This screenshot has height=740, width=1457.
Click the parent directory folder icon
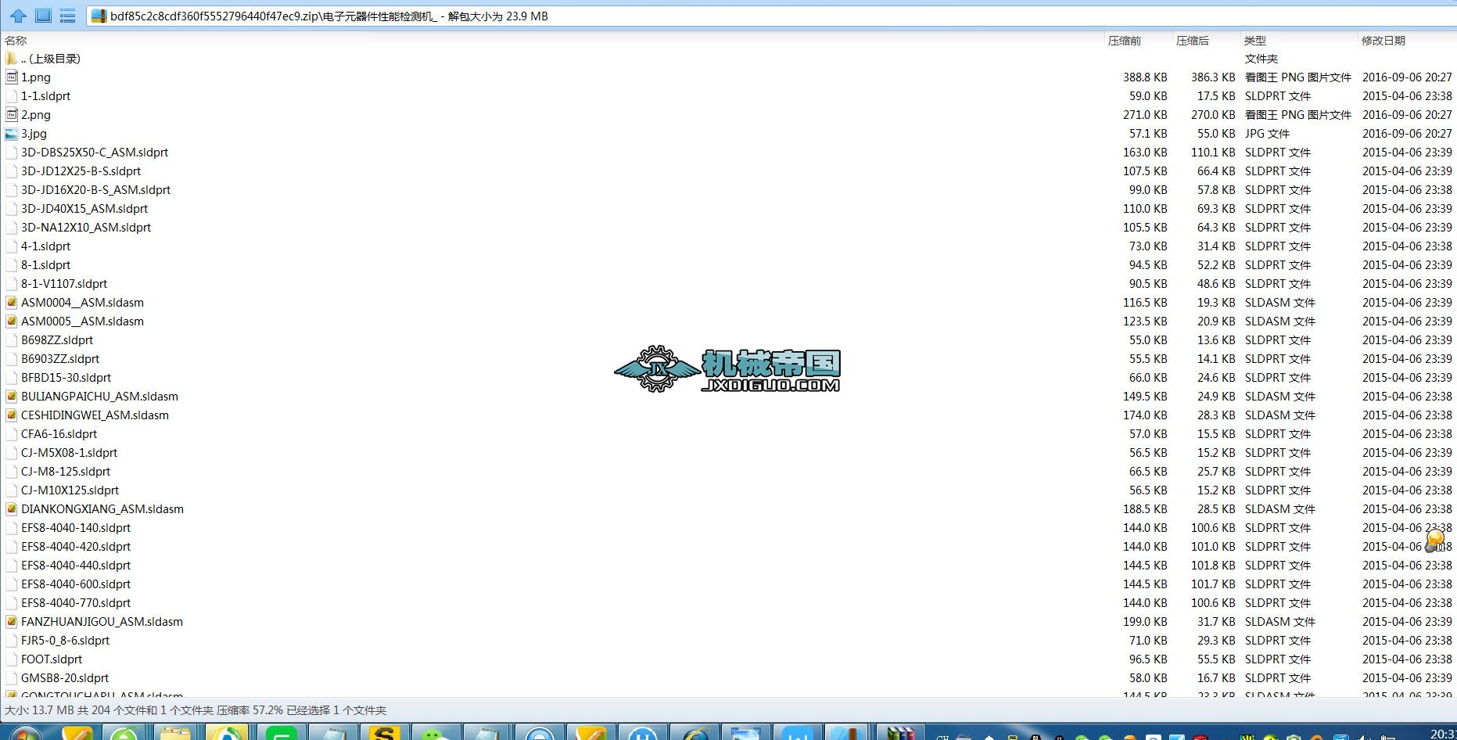pos(11,59)
